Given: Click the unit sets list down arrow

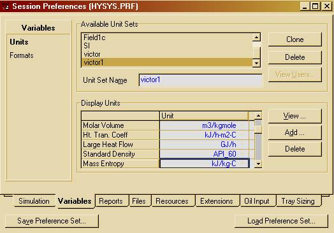Looking at the screenshot, I should 256,63.
